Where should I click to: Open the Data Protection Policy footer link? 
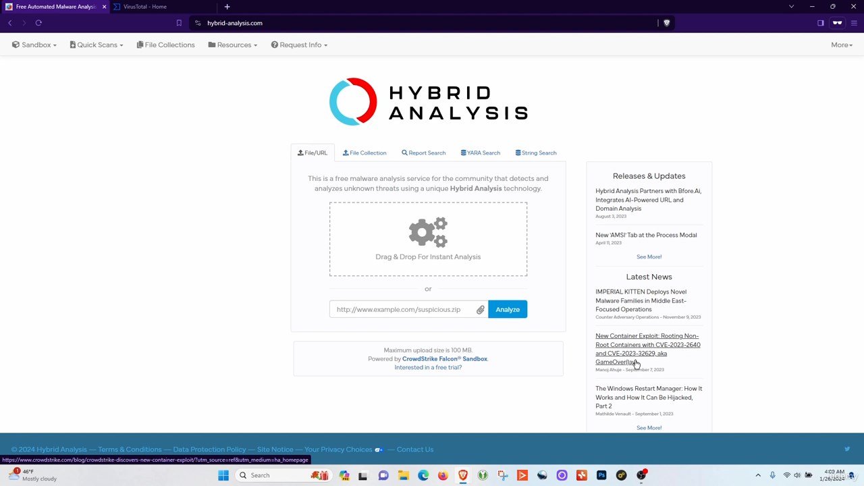coord(209,450)
